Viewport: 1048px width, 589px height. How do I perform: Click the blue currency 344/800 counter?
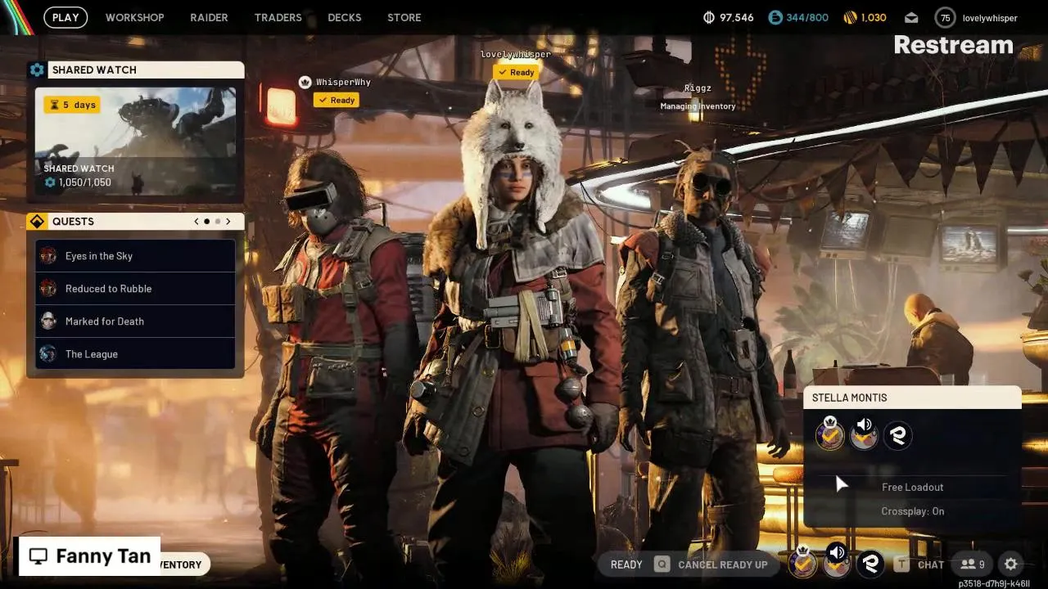coord(798,17)
